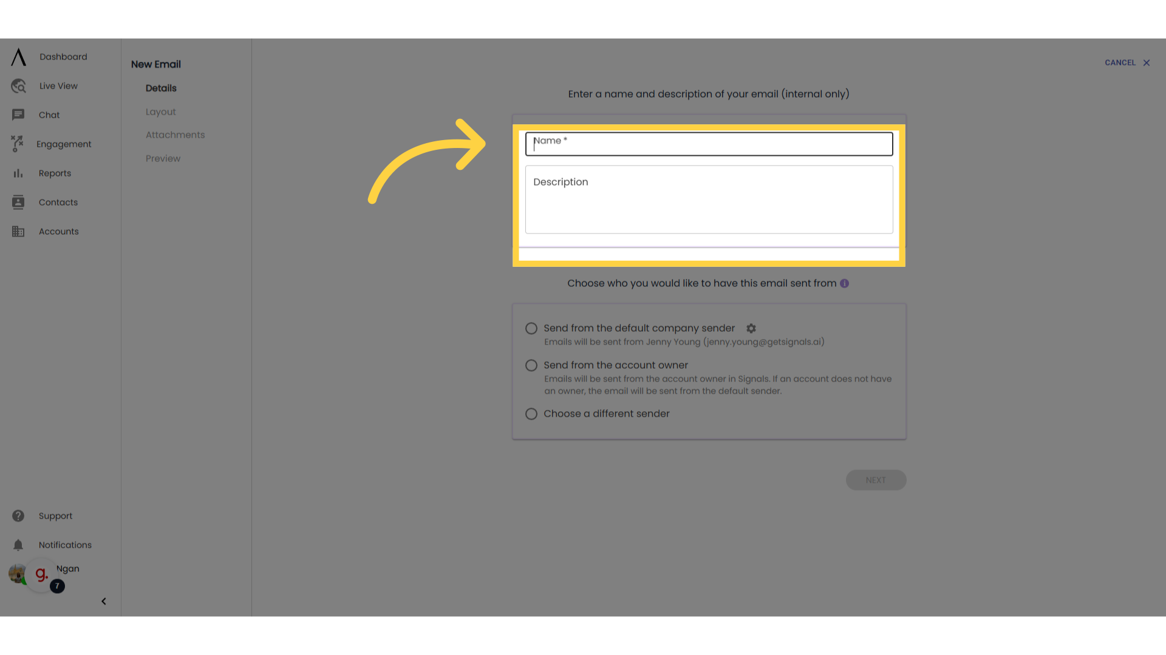Open the Details step tab
The width and height of the screenshot is (1166, 655).
coord(161,88)
